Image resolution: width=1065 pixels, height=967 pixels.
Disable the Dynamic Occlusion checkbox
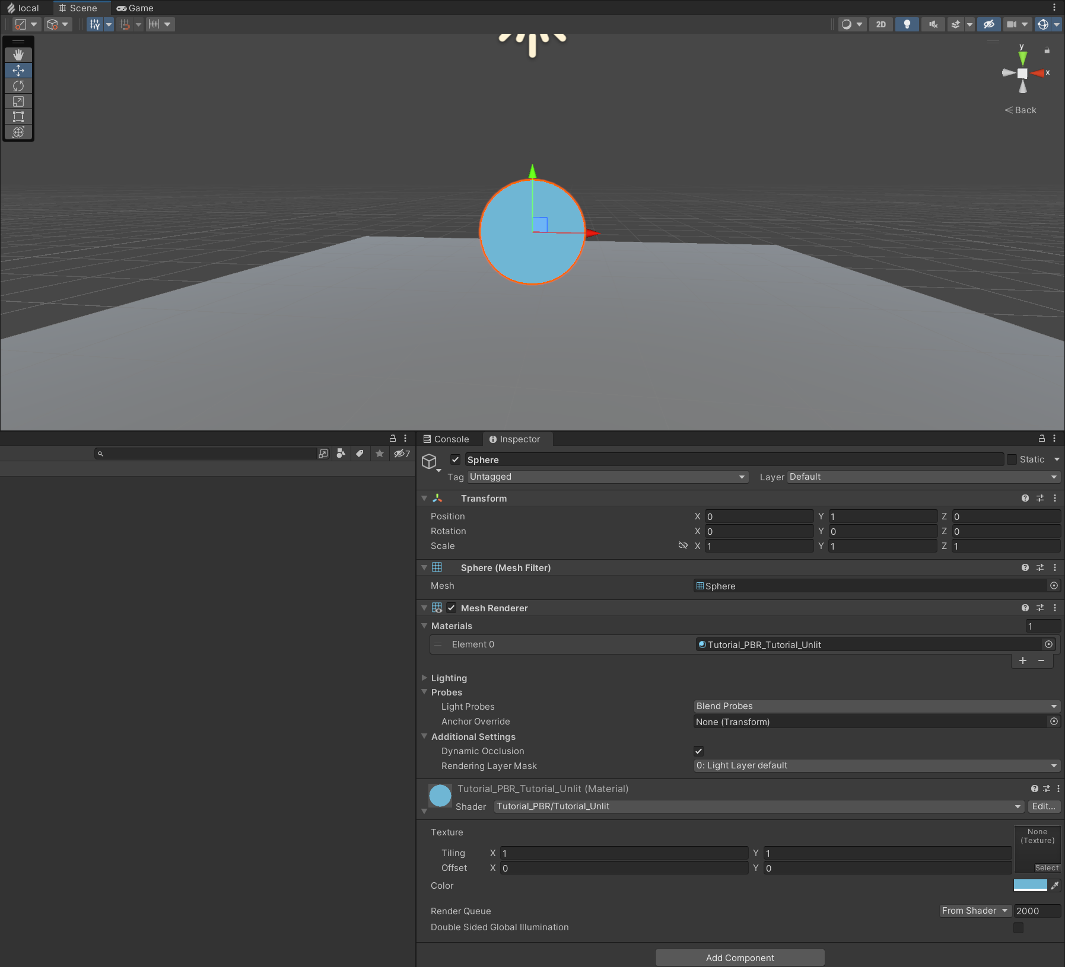(698, 751)
